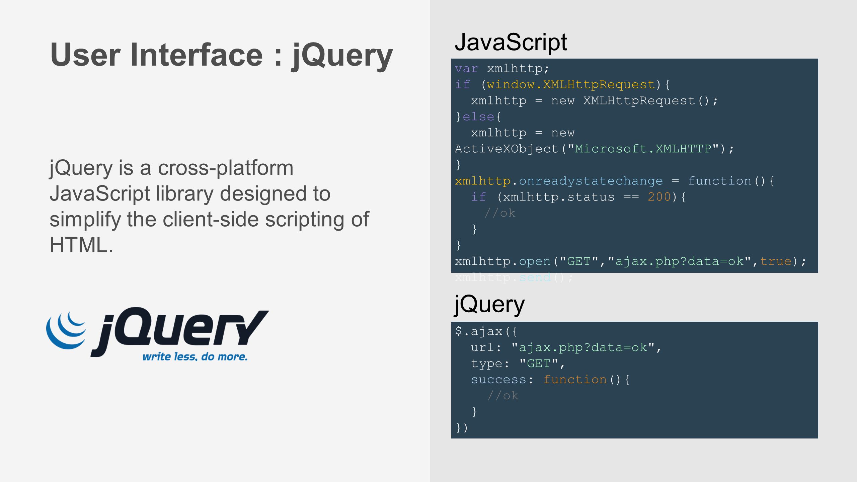Click the jQuery logo image

tap(157, 334)
